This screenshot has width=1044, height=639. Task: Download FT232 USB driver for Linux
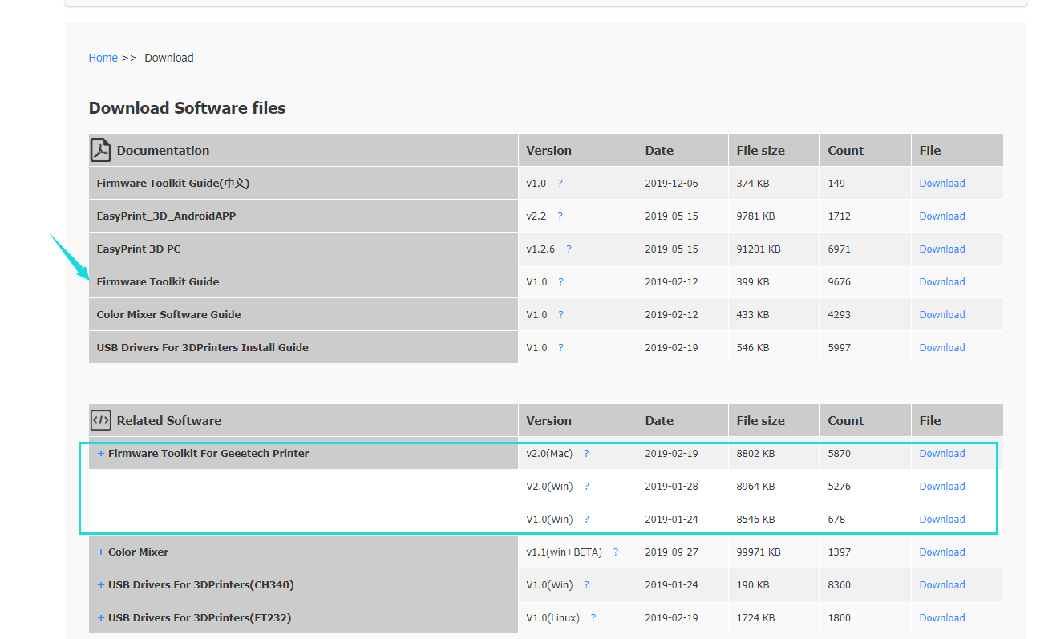pyautogui.click(x=942, y=618)
